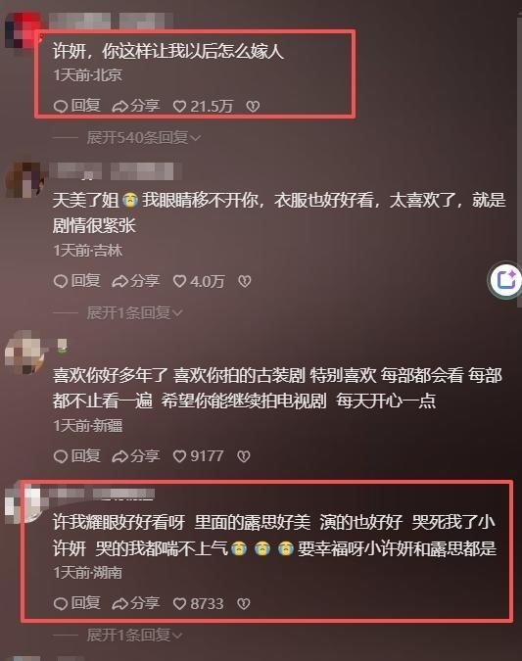Image resolution: width=522 pixels, height=661 pixels.
Task: Dislike the comment from 吉林
Action: point(245,281)
